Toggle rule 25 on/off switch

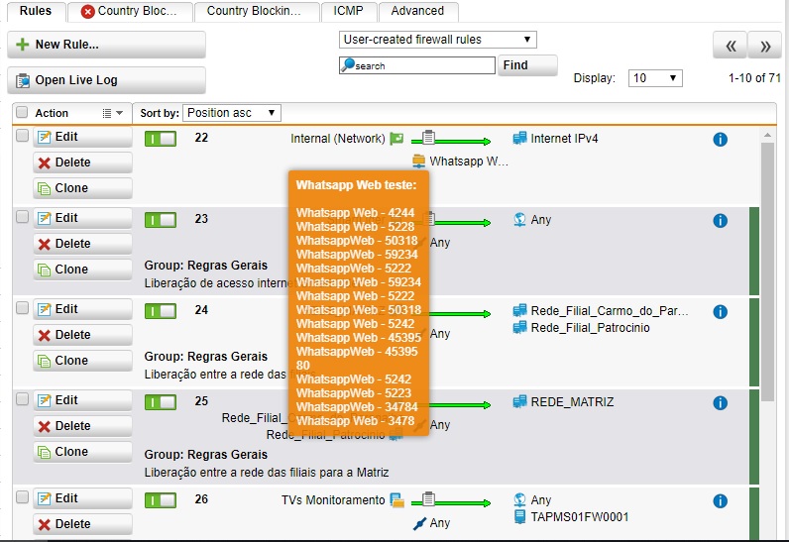pyautogui.click(x=161, y=402)
